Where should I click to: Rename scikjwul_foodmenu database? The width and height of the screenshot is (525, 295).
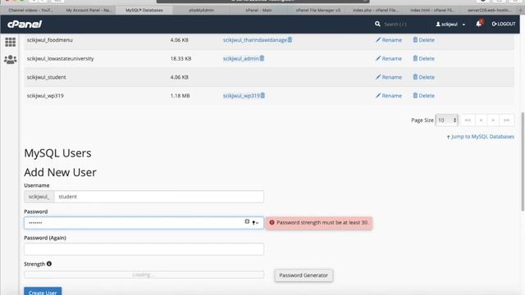(388, 40)
